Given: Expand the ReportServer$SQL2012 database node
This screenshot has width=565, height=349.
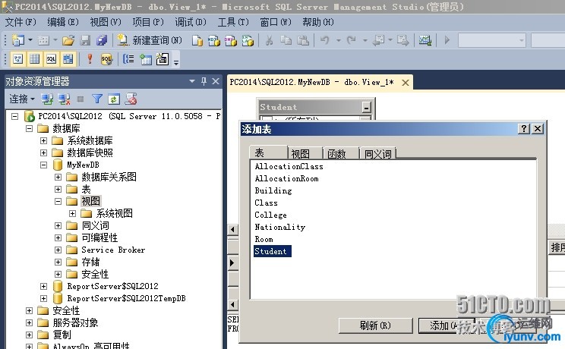Looking at the screenshot, I should (x=43, y=286).
